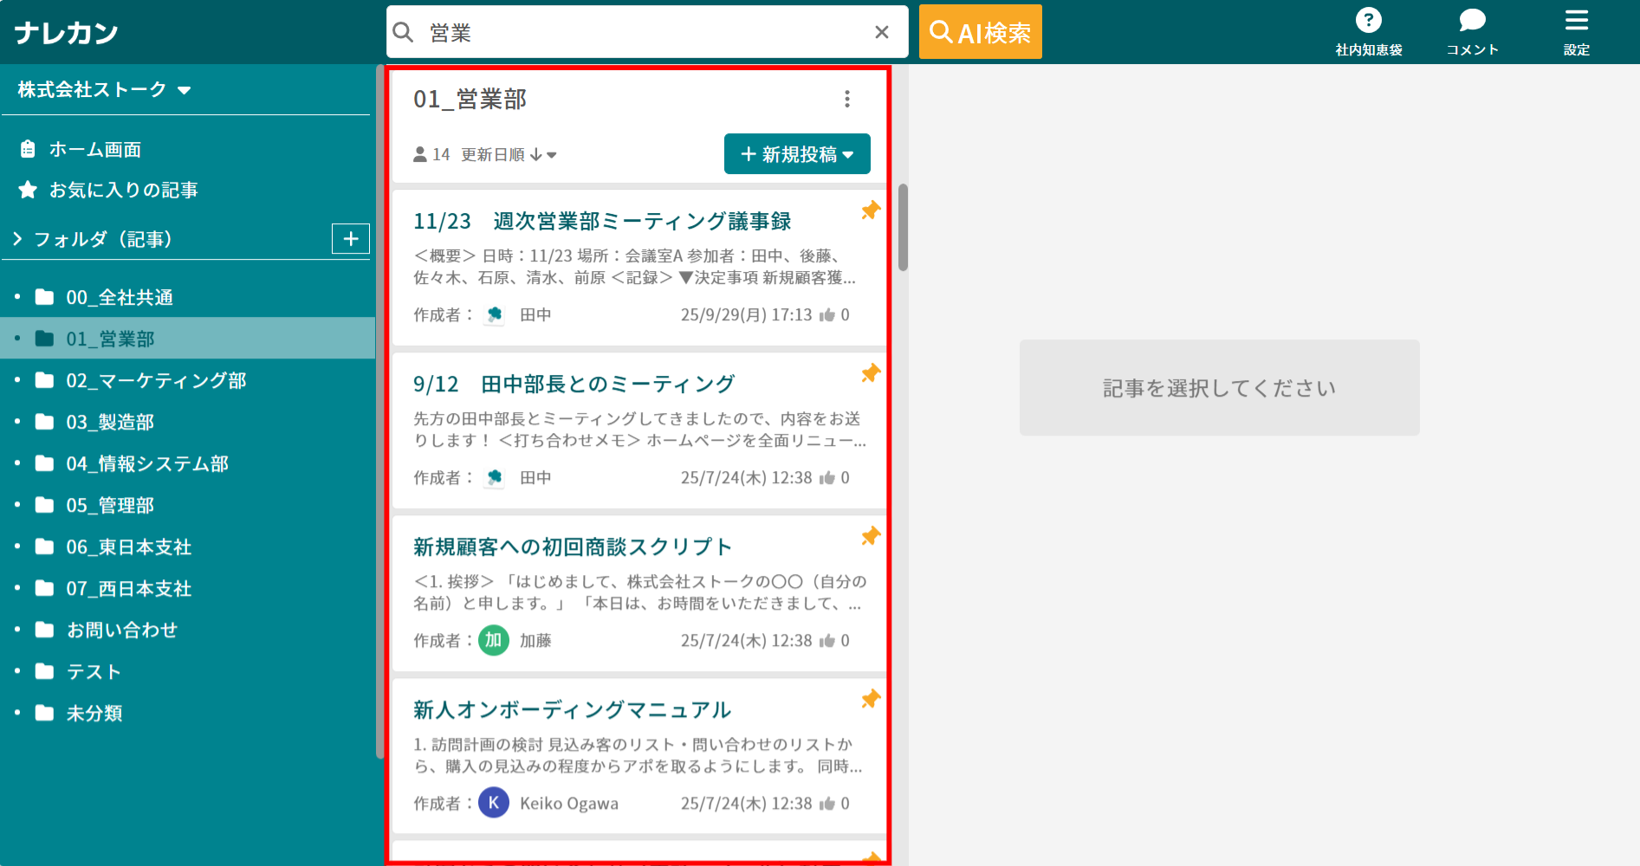Unpin the 週次営業部ミーティング議事録 article
This screenshot has height=866, width=1640.
[871, 210]
